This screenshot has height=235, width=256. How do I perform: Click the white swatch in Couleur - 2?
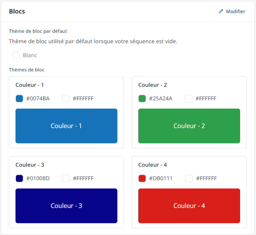click(x=189, y=98)
